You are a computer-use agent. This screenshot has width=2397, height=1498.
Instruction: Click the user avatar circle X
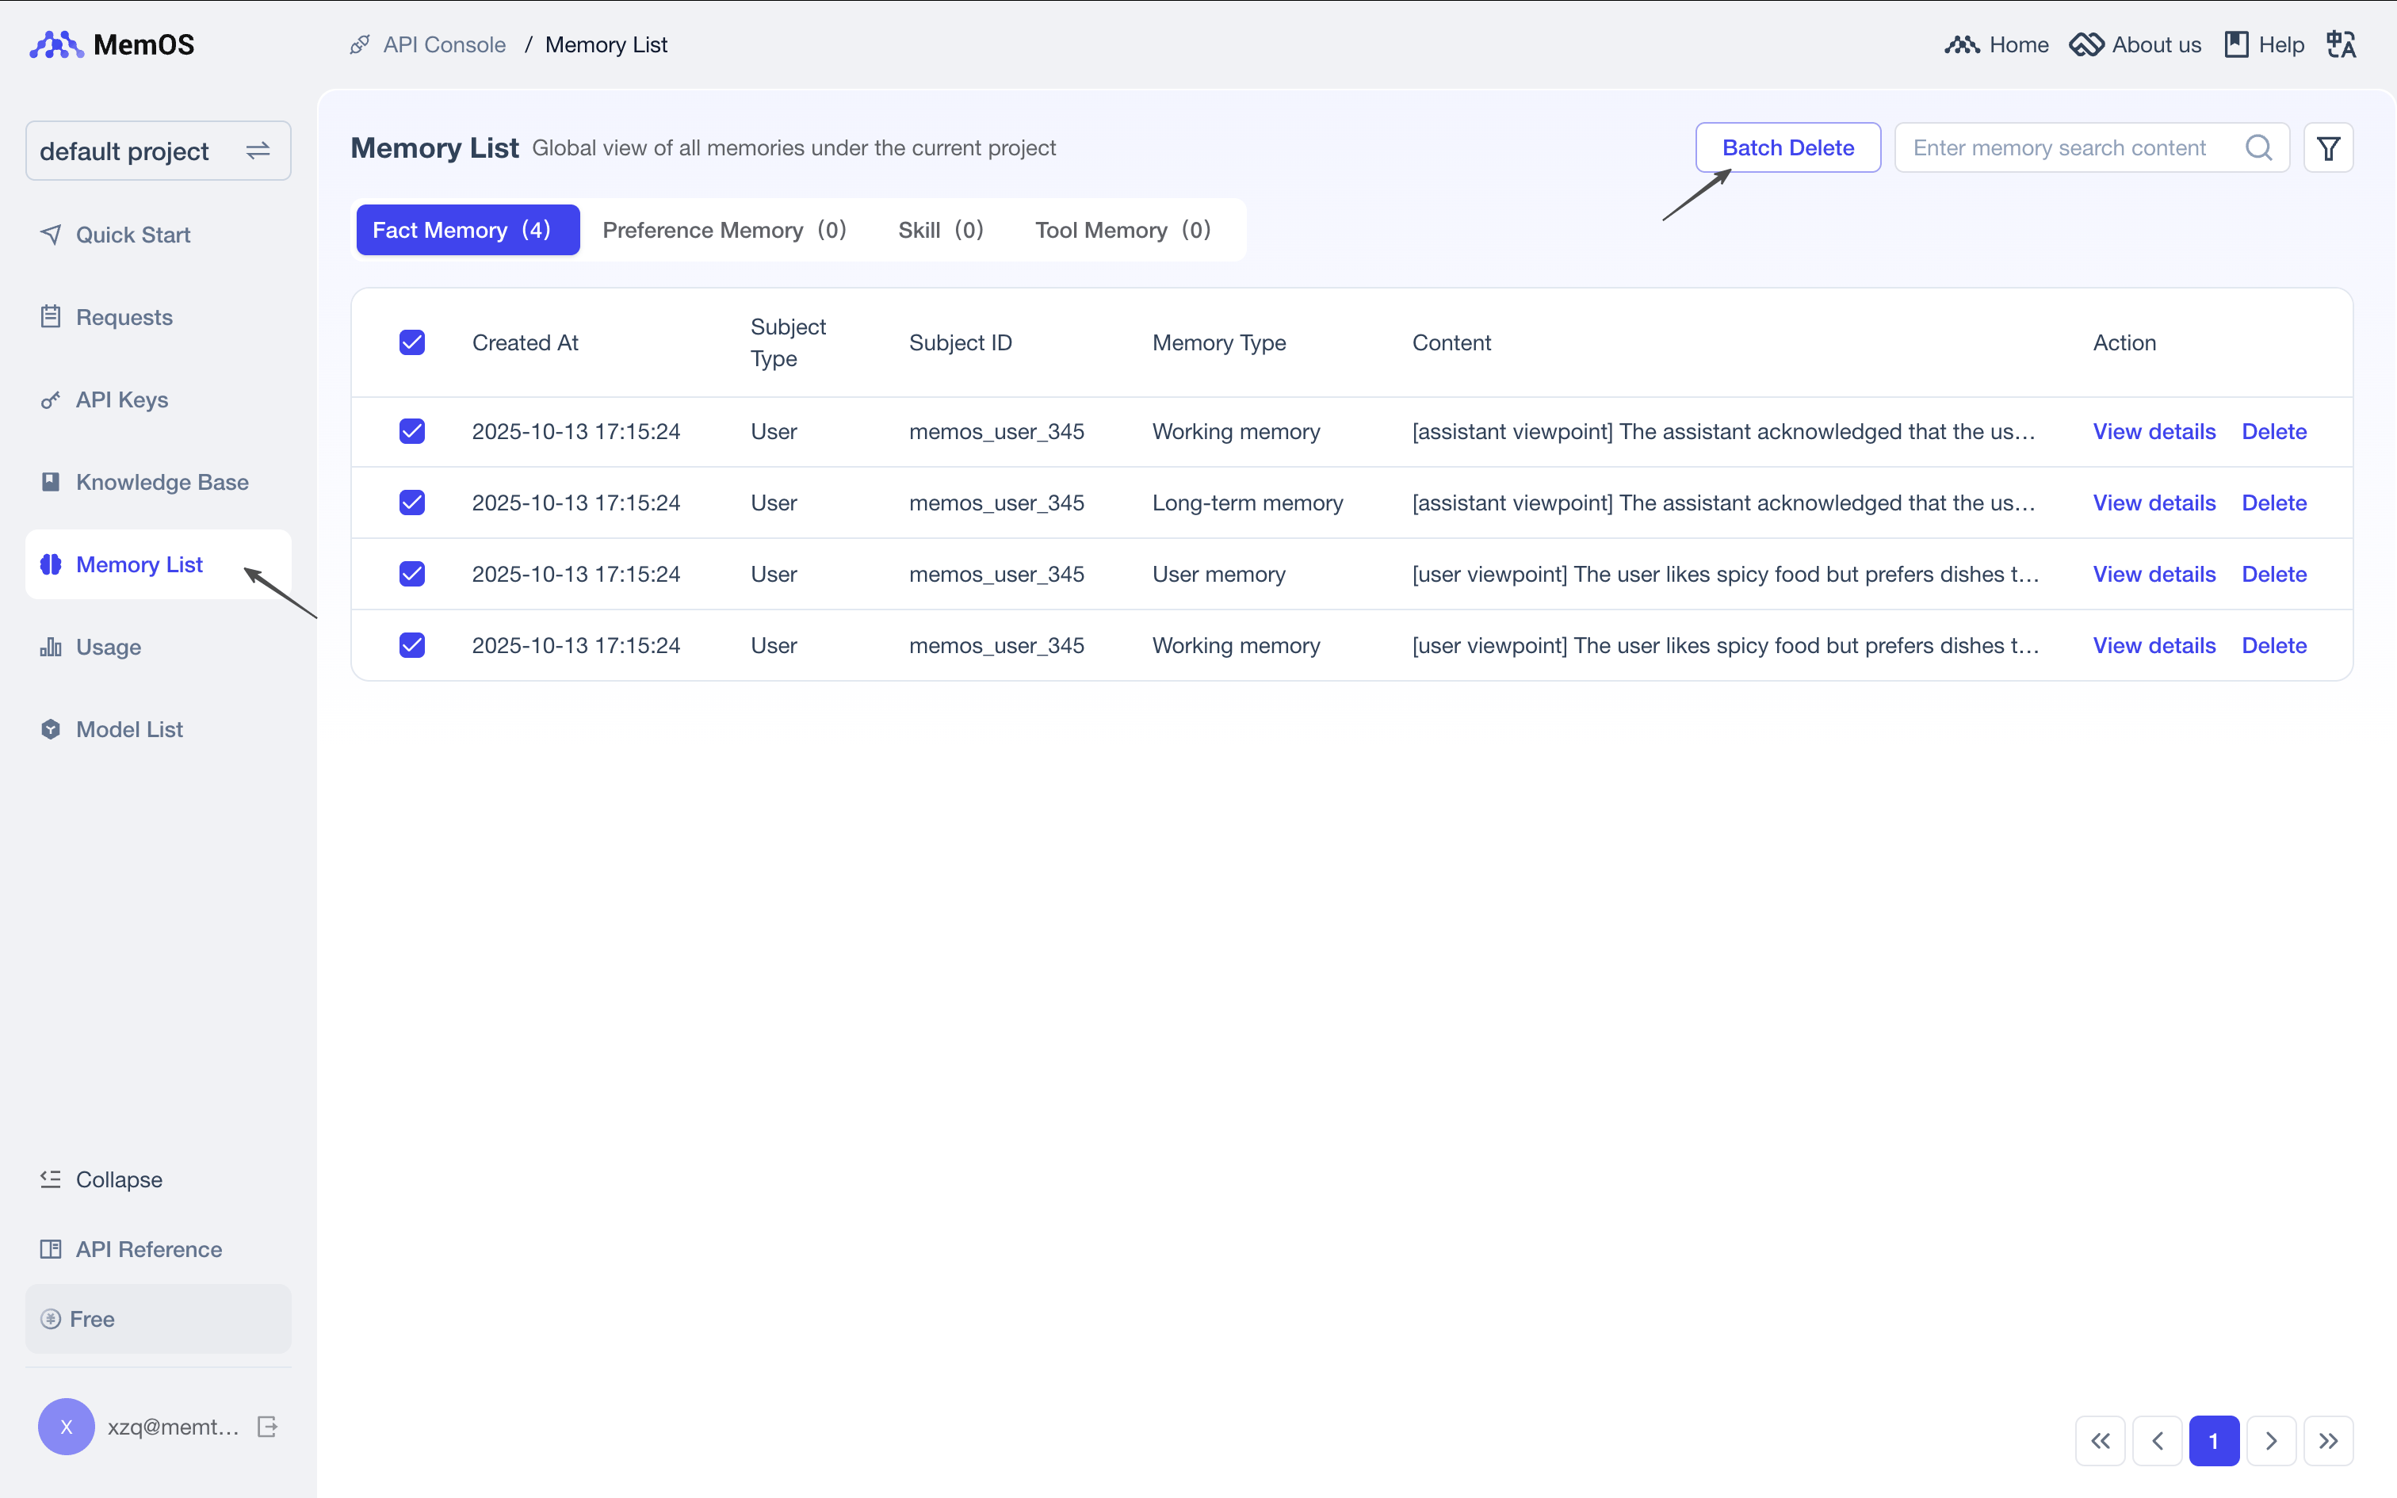pyautogui.click(x=67, y=1427)
